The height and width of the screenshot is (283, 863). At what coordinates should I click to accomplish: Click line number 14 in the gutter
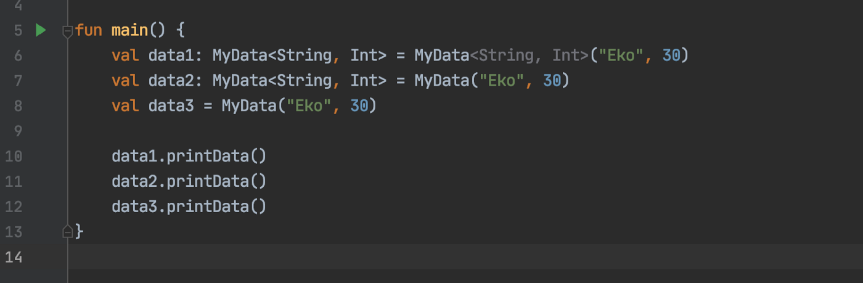(14, 256)
